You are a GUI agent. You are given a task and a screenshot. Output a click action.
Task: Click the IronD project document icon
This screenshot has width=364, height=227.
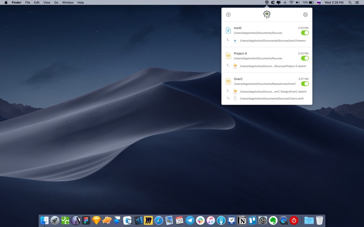pyautogui.click(x=228, y=30)
